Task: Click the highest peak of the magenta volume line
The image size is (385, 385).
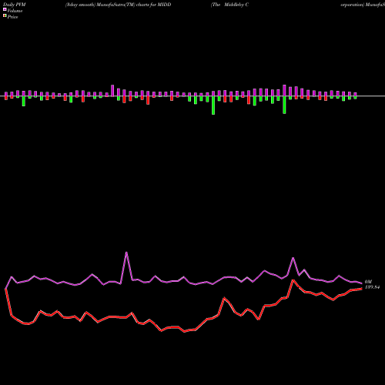Action: pos(126,253)
